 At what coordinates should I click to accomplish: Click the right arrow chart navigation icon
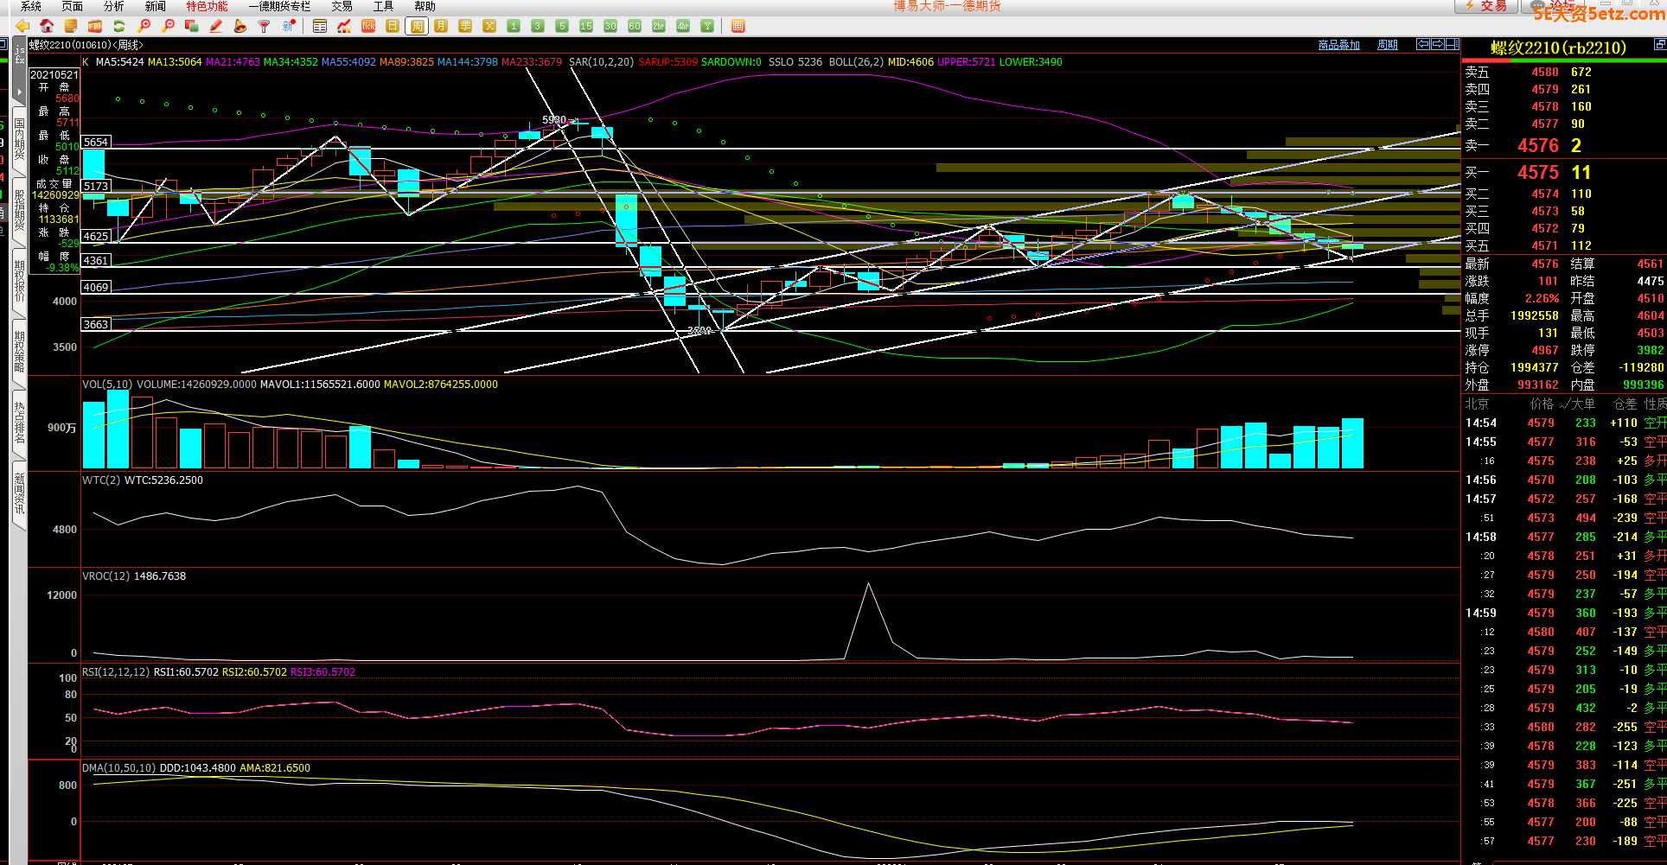coord(1438,44)
